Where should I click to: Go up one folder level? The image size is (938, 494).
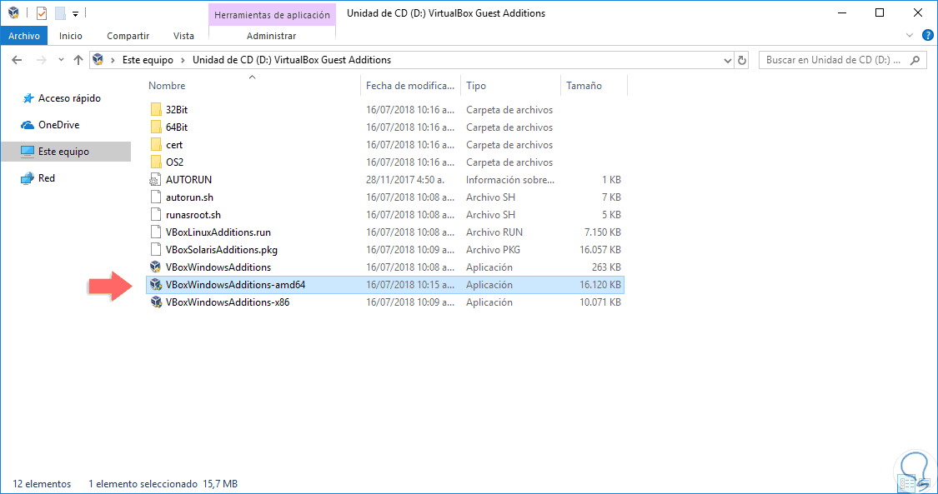click(78, 60)
